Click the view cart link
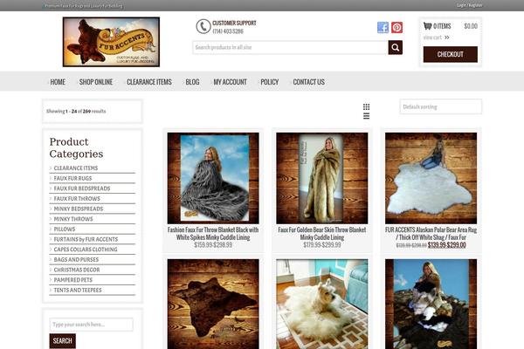This screenshot has height=349, width=524. 436,38
